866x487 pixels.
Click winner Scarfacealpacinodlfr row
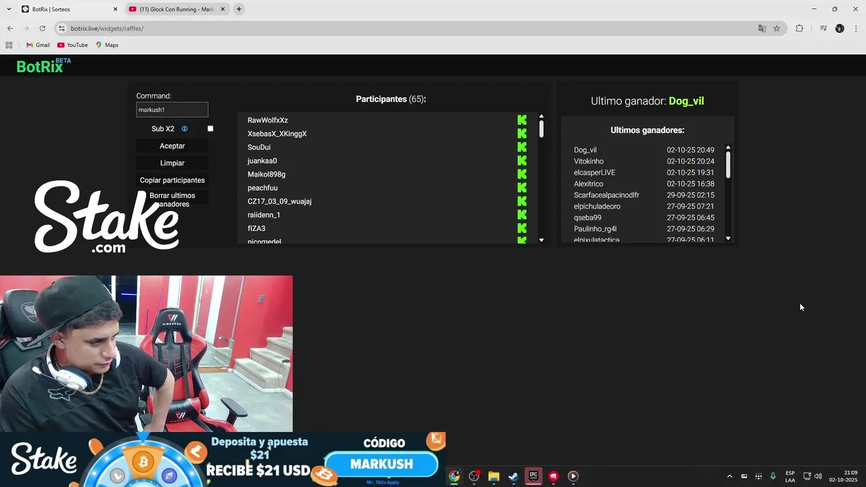click(644, 195)
